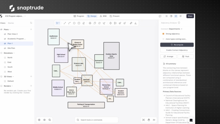Click Enable Contact Adjacency button
This screenshot has width=220, height=124.
[177, 50]
